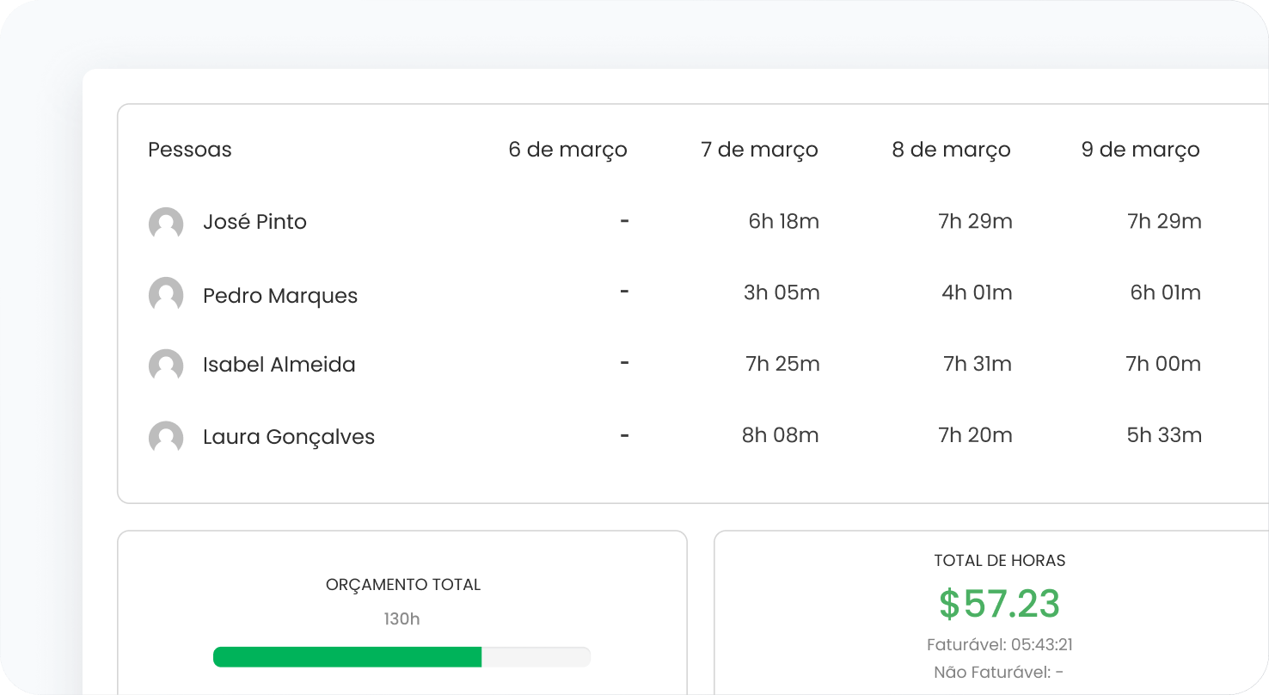Open Pedro Marques' name entry
Viewport: 1269px width, 695px height.
pos(279,296)
